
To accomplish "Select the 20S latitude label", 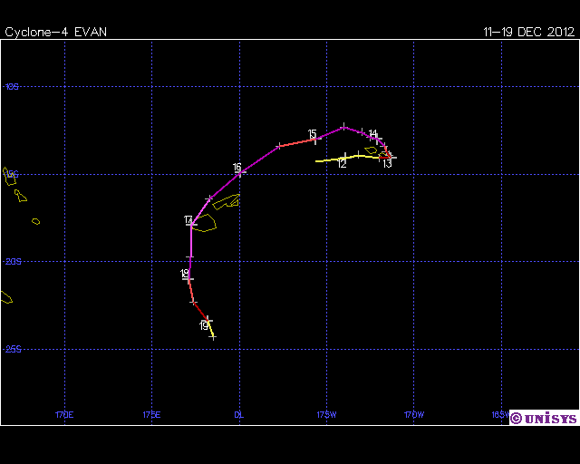I will (x=12, y=262).
